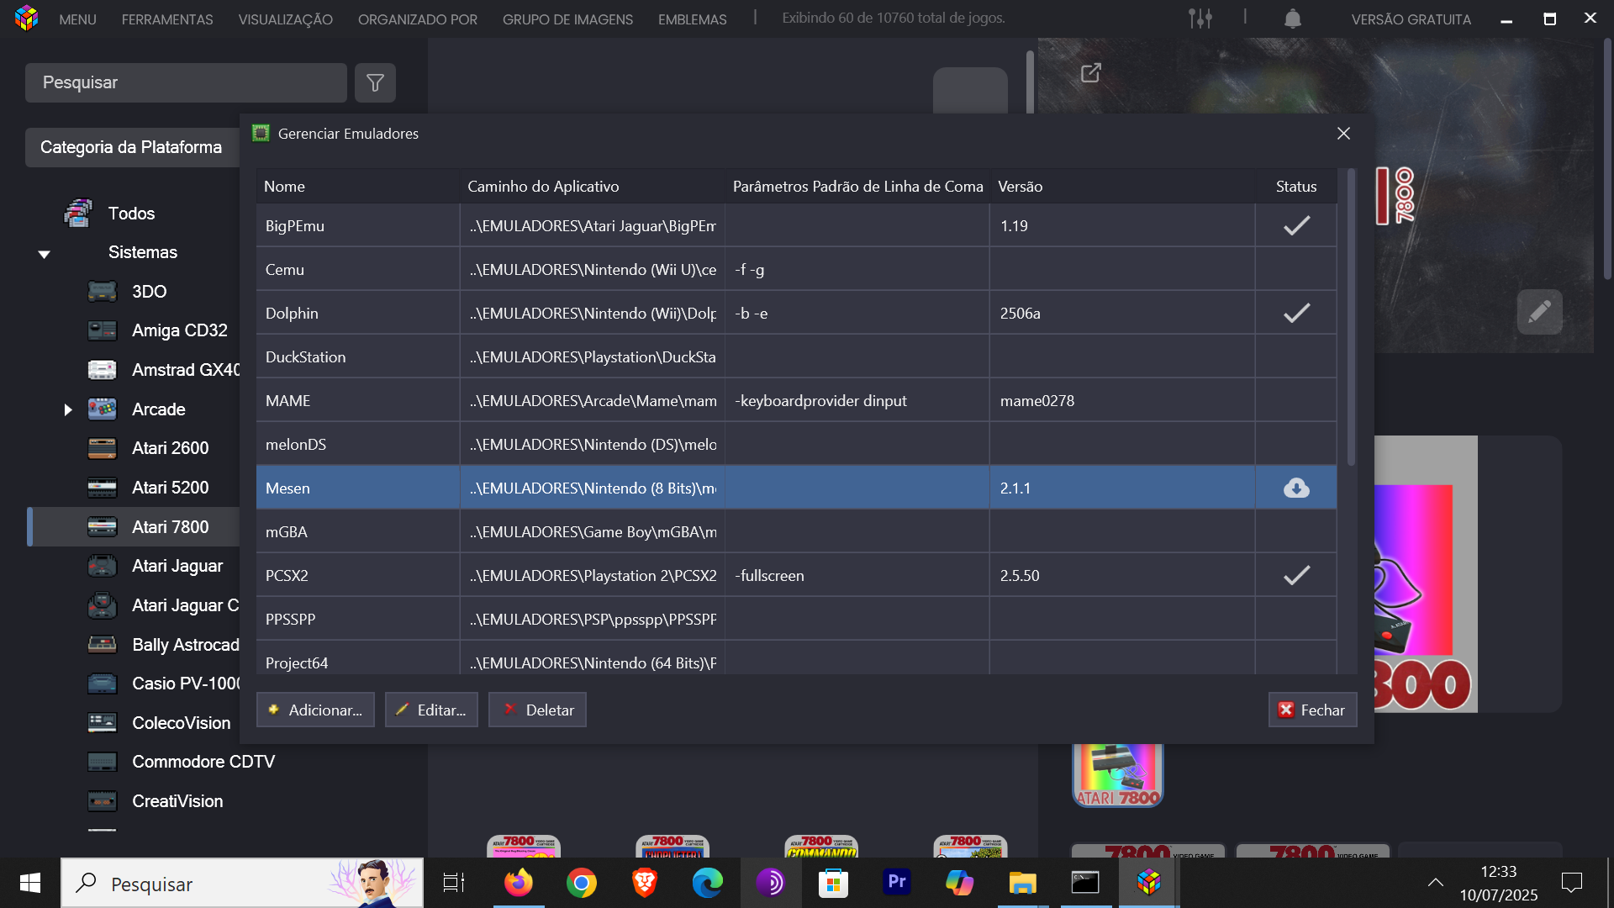Screen dimensions: 1614x908
Task: Select the Atari 2600 console icon
Action: pos(103,448)
